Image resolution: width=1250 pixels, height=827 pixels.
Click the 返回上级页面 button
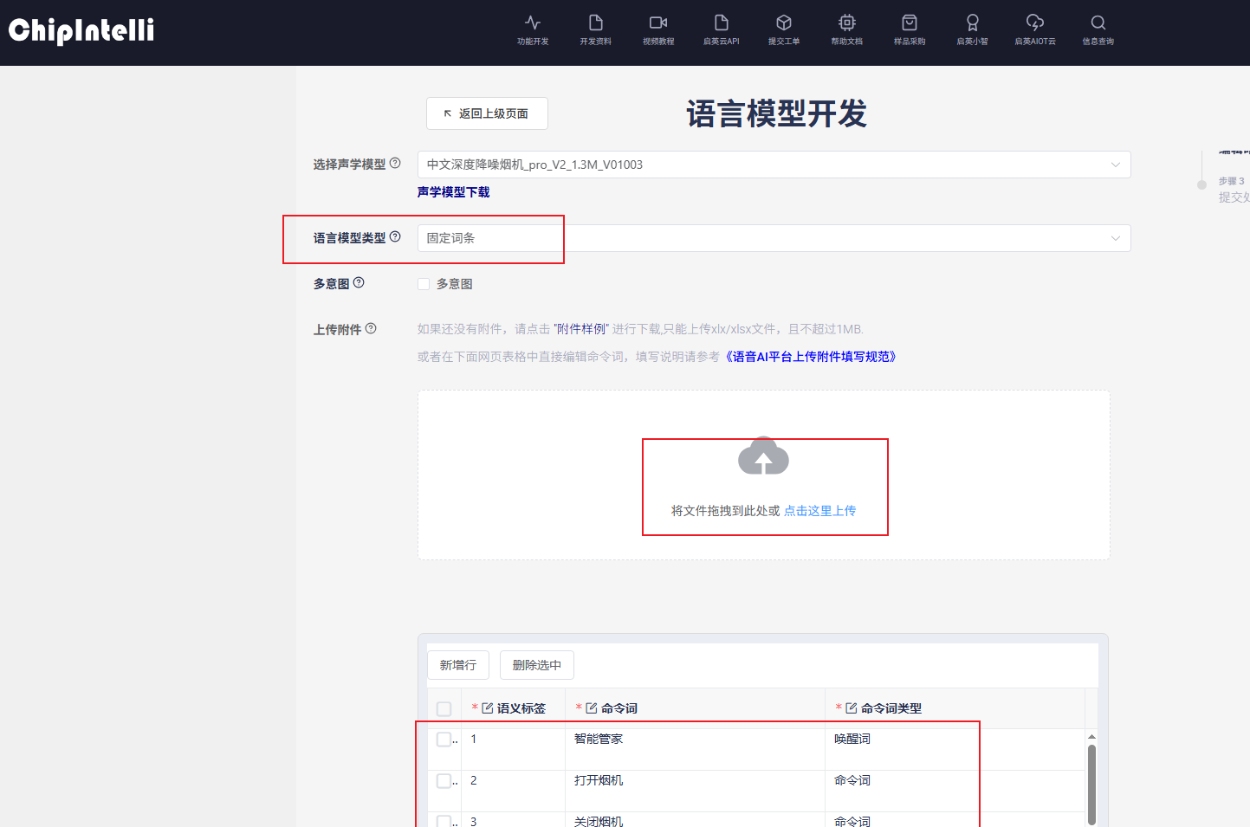click(x=487, y=113)
